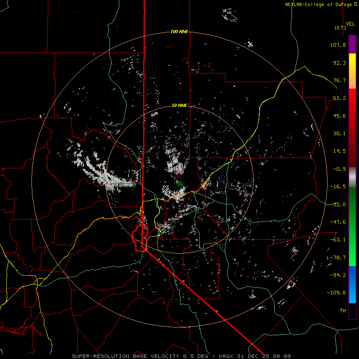359x359 pixels.
Task: Click the 92.3 velocity scale value
Action: (x=339, y=63)
